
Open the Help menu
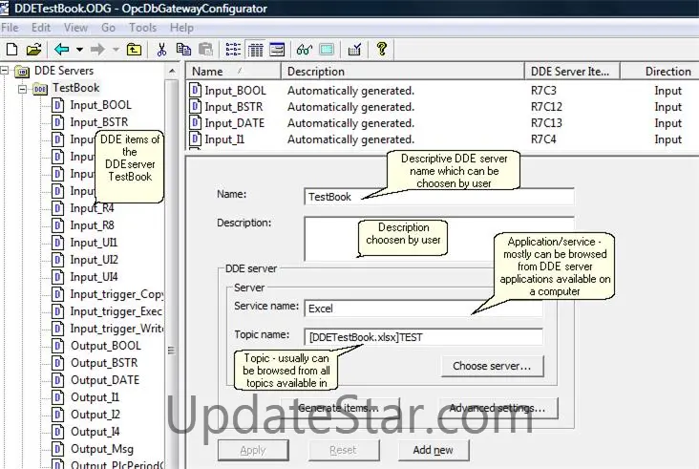(x=181, y=28)
